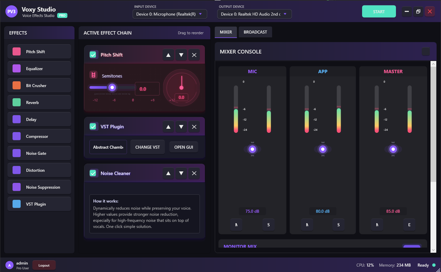Move Noise Cleaner effect up in chain
This screenshot has width=441, height=272.
point(168,173)
